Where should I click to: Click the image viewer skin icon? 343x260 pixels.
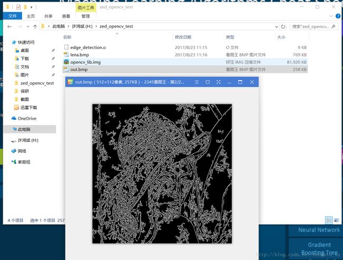(x=207, y=82)
